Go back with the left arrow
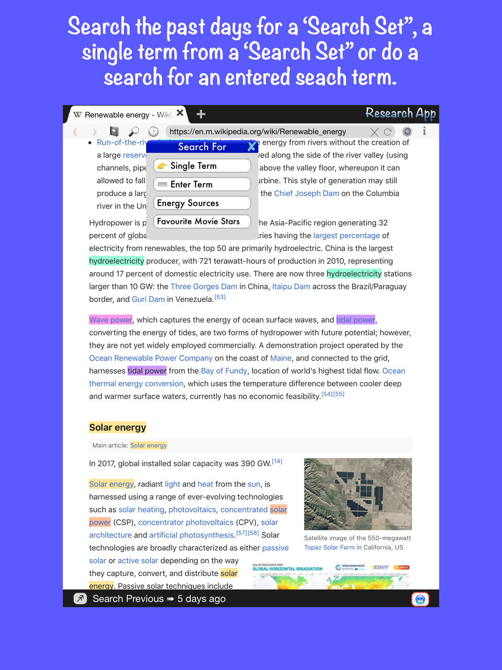 (x=75, y=132)
